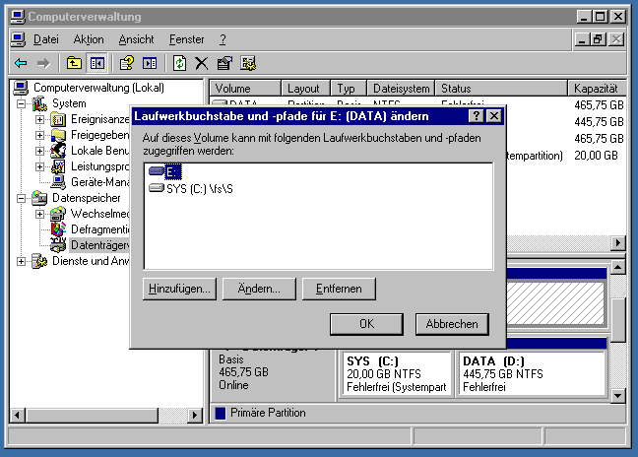Click the Forward arrow toolbar icon
Screen dimensions: 638x457
pyautogui.click(x=43, y=63)
